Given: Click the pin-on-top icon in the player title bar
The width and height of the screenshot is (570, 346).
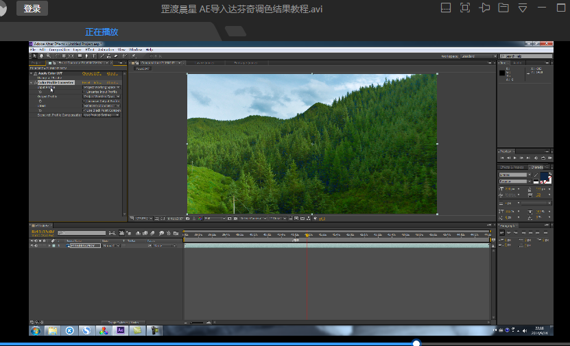Looking at the screenshot, I should (484, 8).
